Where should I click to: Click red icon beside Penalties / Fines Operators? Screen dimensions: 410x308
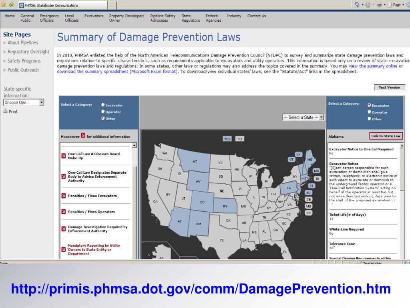64,211
